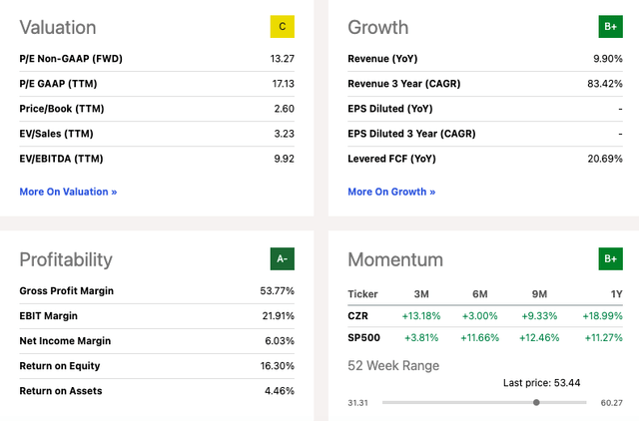The width and height of the screenshot is (639, 421).
Task: Click the green B+ Growth grade badge
Action: (x=610, y=27)
